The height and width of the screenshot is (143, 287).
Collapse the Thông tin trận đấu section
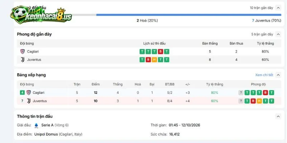(278, 117)
